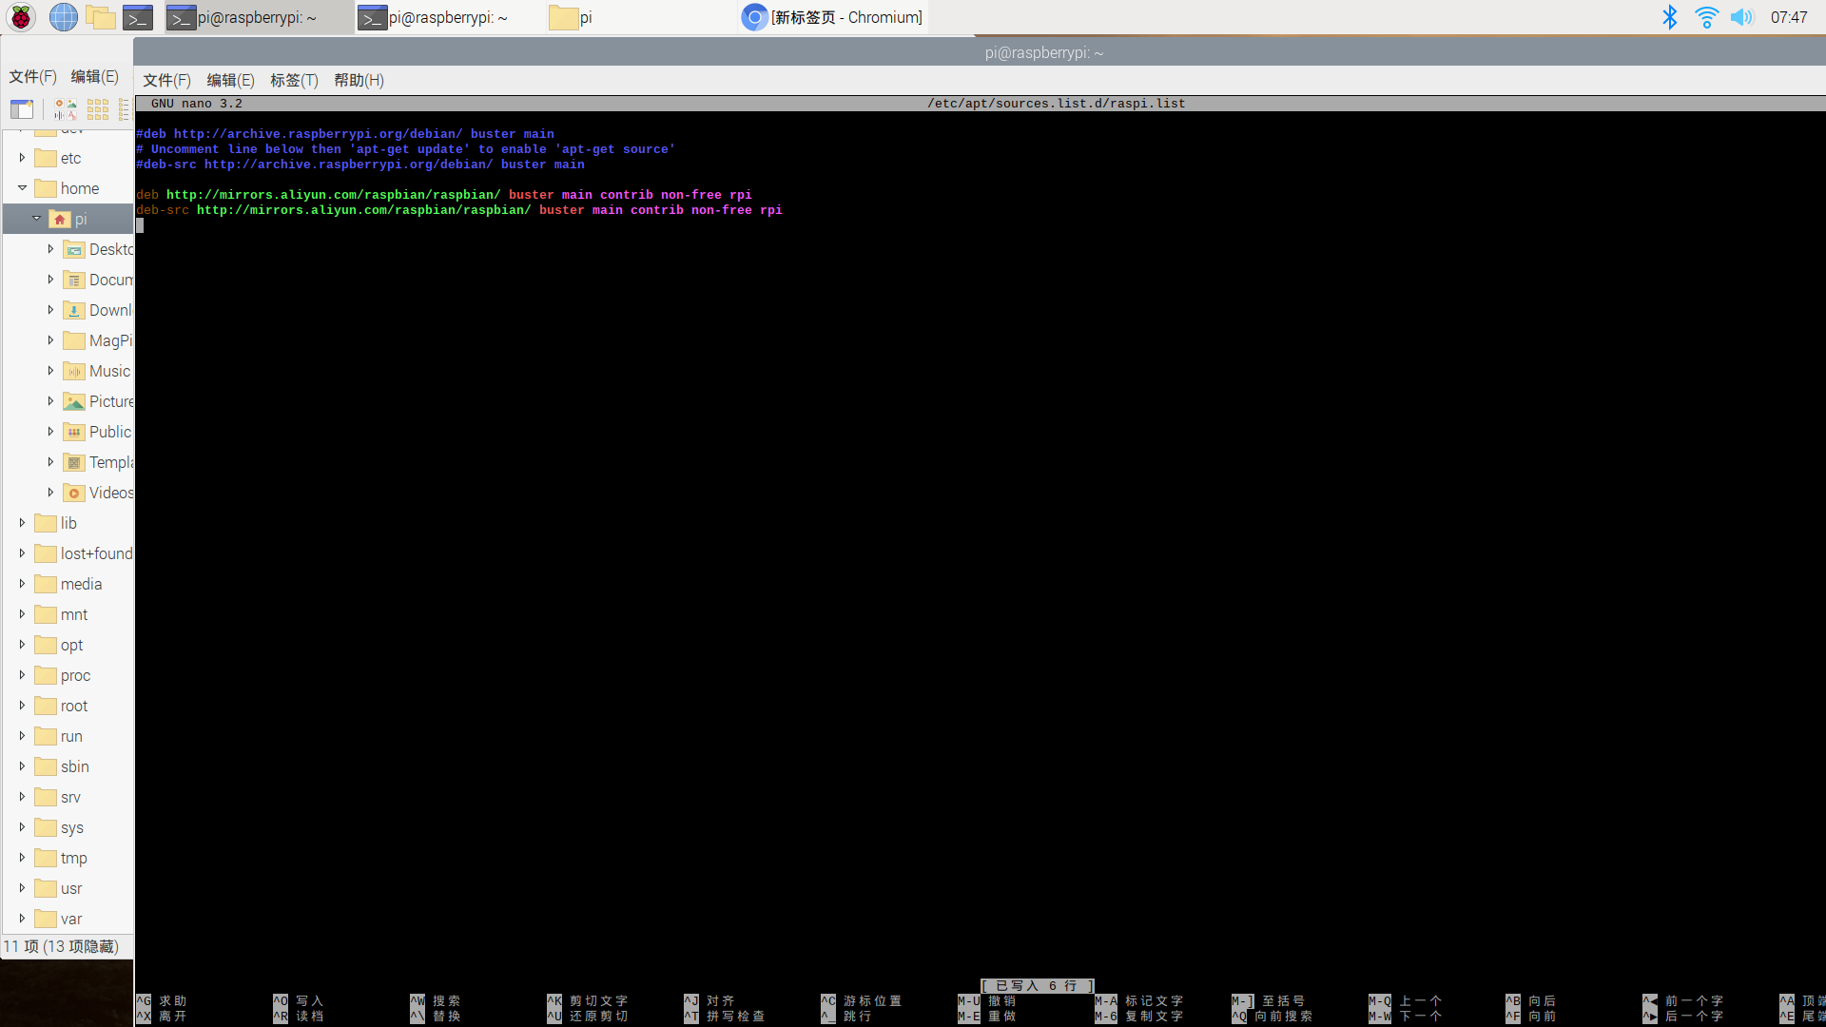Launch terminal from taskbar launcher icon
1826x1027 pixels.
click(x=138, y=17)
